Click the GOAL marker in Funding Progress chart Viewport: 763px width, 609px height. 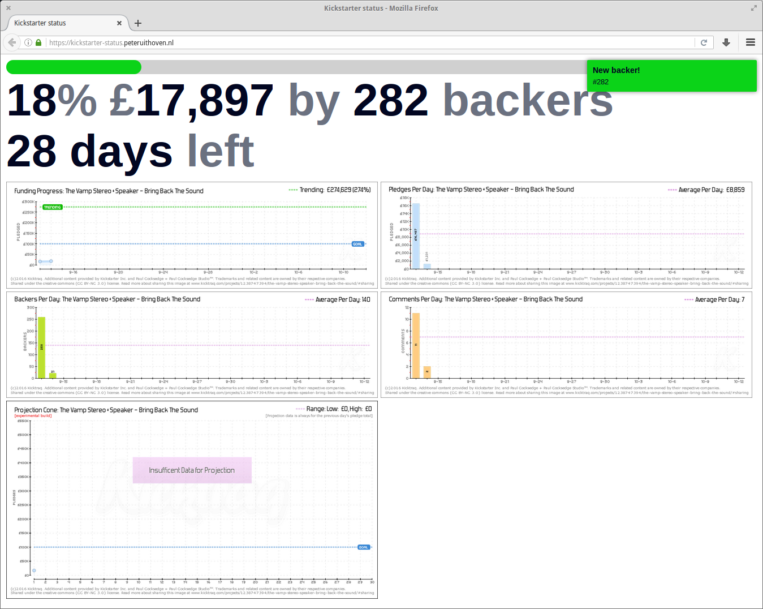(358, 244)
